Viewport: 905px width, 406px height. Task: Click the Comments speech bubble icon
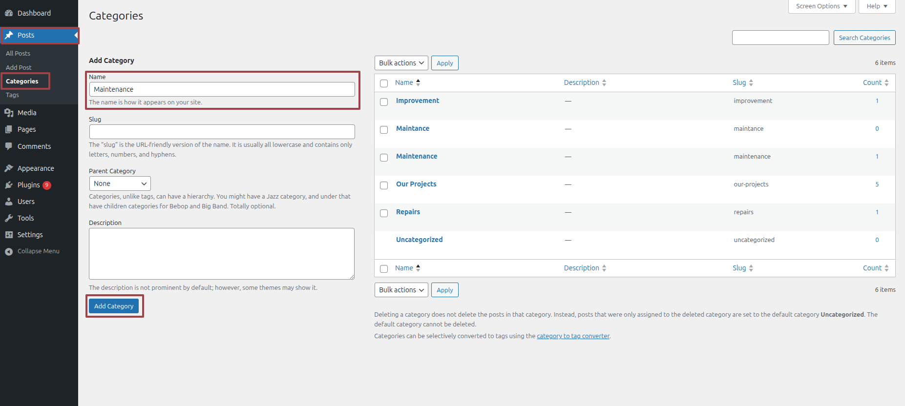click(x=9, y=146)
